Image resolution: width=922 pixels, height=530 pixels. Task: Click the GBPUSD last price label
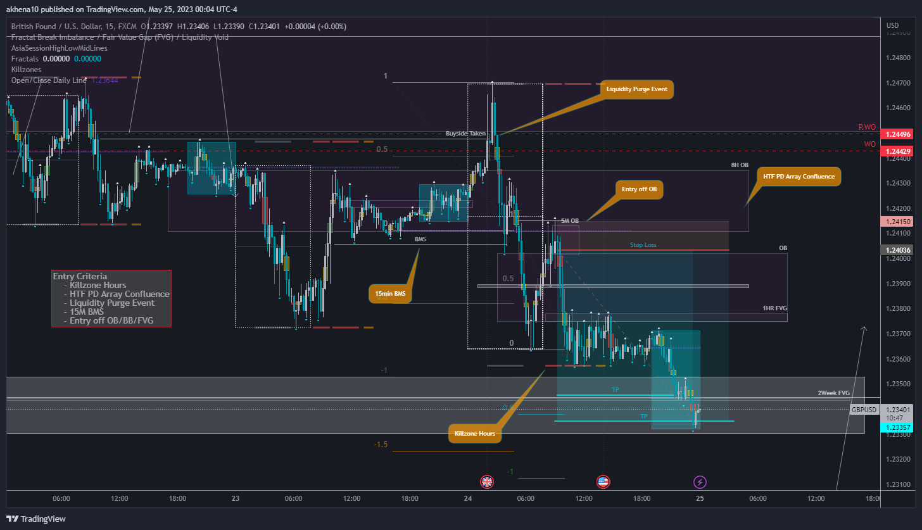[864, 410]
